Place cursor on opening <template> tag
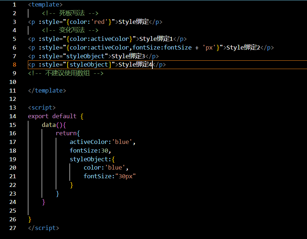The image size is (307, 239). pos(45,5)
